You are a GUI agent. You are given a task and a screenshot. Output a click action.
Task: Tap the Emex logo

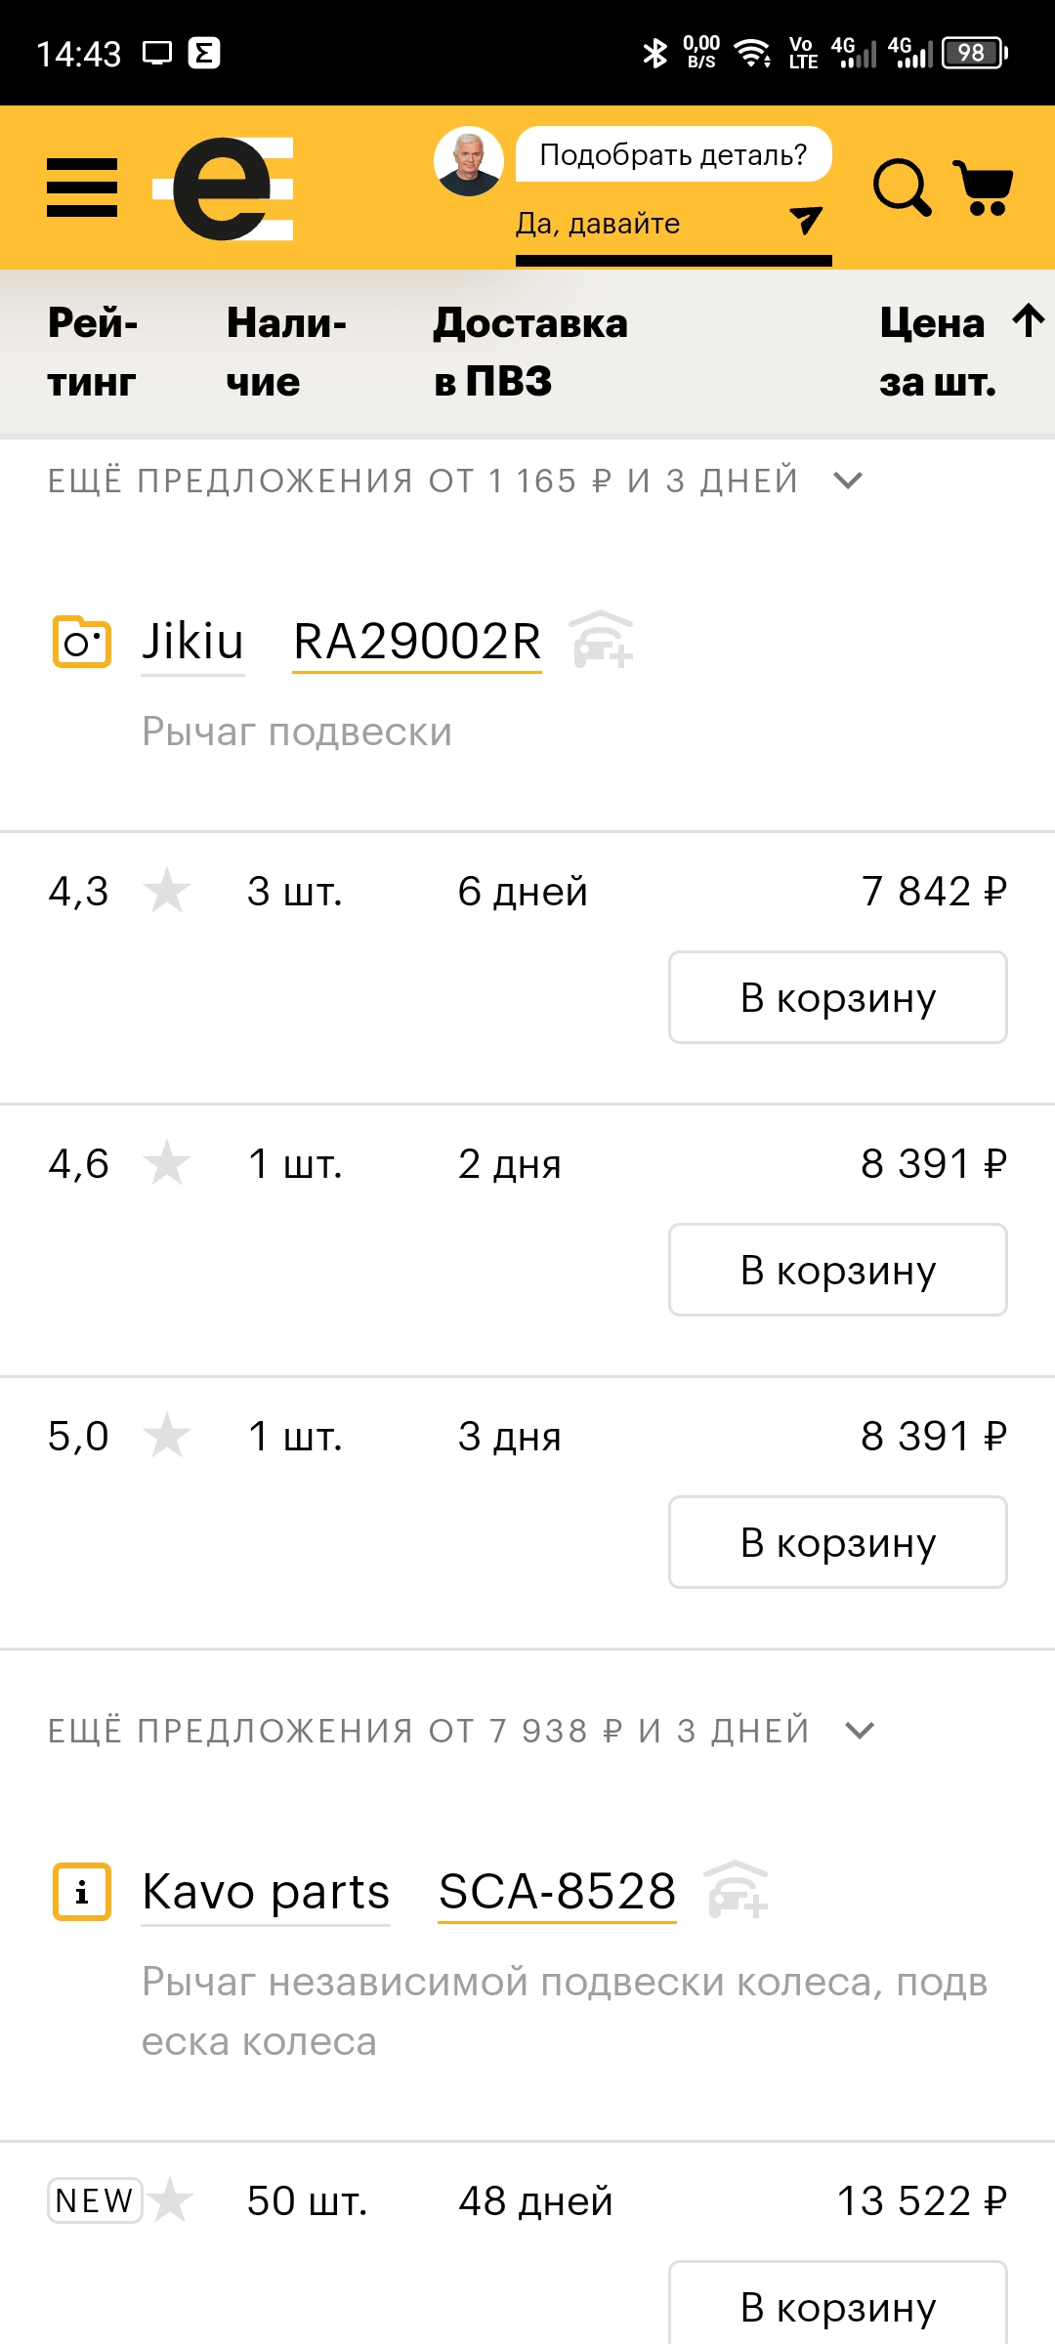click(x=225, y=188)
